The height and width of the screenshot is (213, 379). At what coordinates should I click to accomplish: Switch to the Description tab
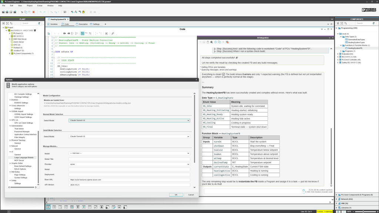82,24
